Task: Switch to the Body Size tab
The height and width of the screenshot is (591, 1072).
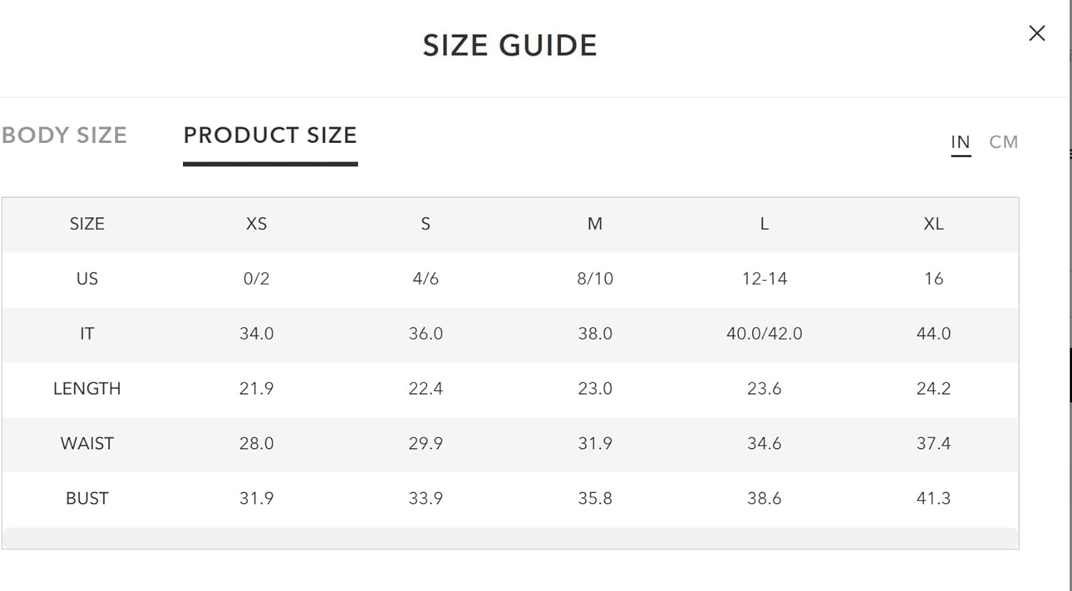Action: (64, 135)
